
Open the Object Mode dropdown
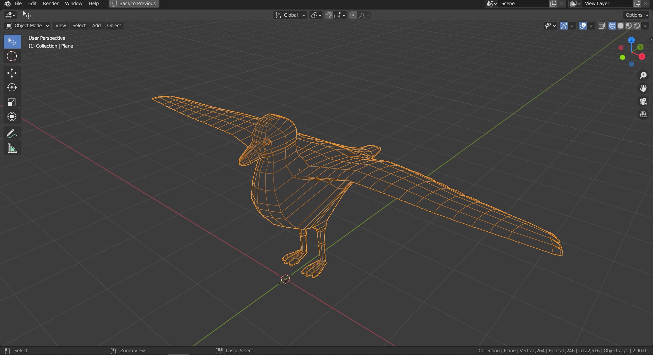pos(27,25)
